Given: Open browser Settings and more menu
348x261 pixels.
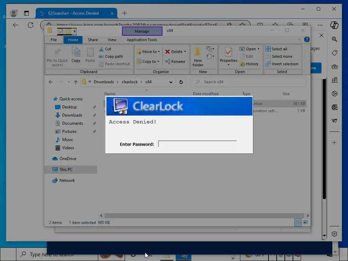Looking at the screenshot, I should pyautogui.click(x=320, y=25).
